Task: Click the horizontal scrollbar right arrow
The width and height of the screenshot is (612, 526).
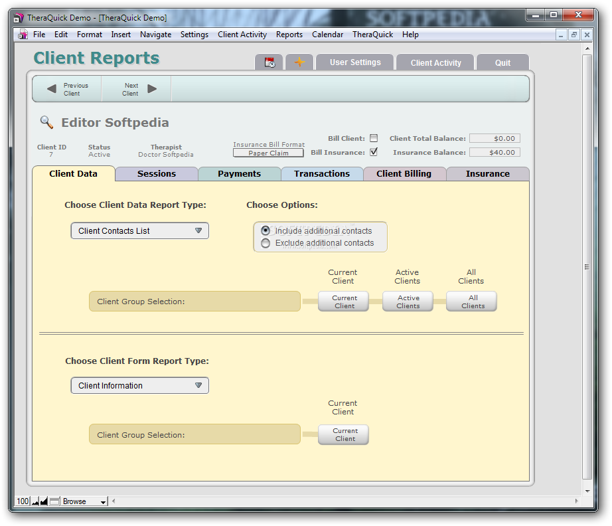Action: (576, 501)
